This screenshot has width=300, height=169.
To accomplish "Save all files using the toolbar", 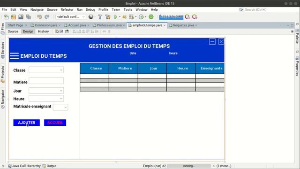I will 28,17.
